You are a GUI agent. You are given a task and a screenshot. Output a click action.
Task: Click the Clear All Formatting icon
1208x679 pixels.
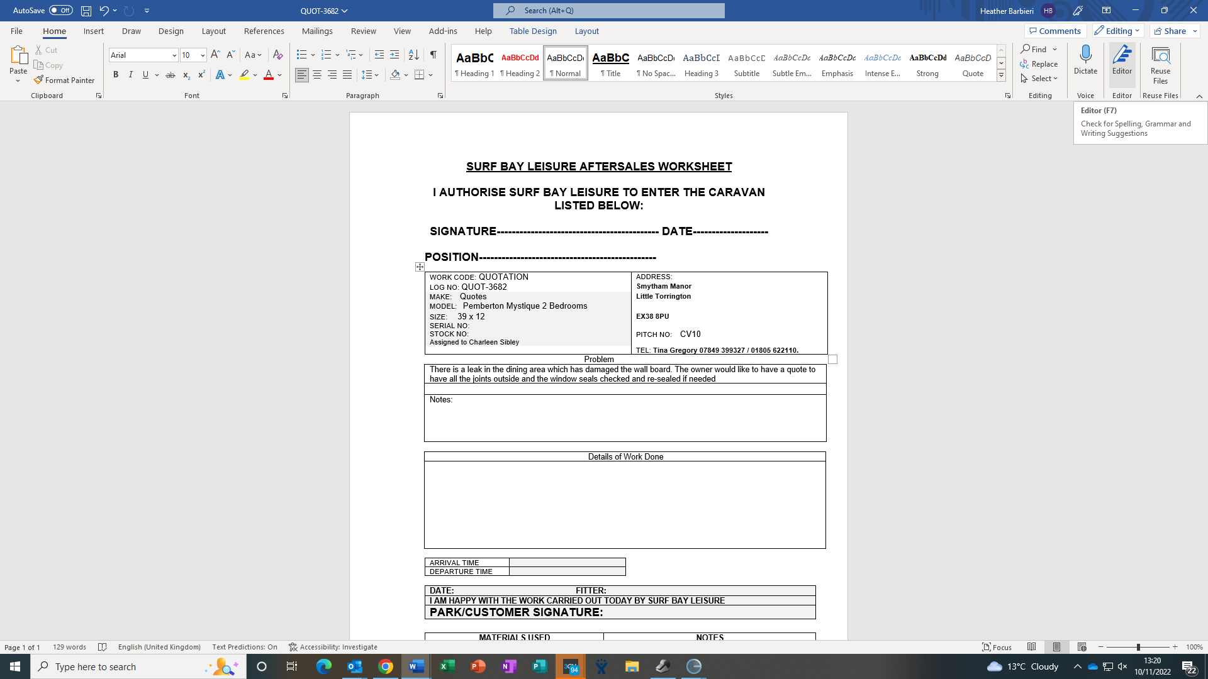(277, 55)
